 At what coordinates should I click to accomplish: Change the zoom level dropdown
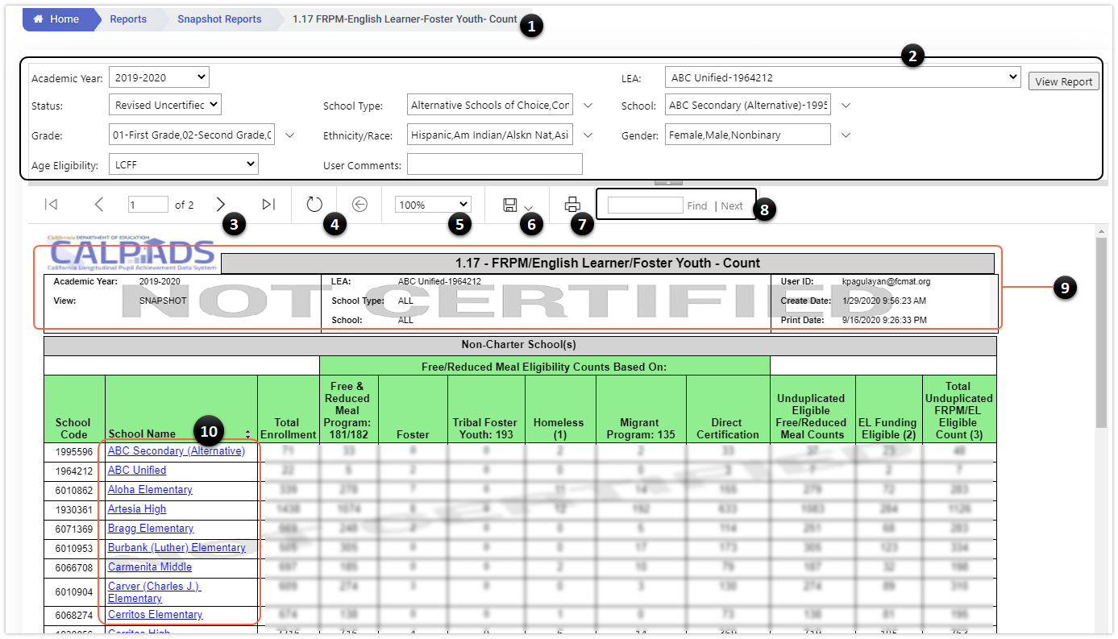[x=432, y=205]
